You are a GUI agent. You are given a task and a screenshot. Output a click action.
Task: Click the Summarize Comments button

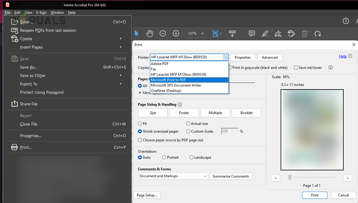coord(231,176)
